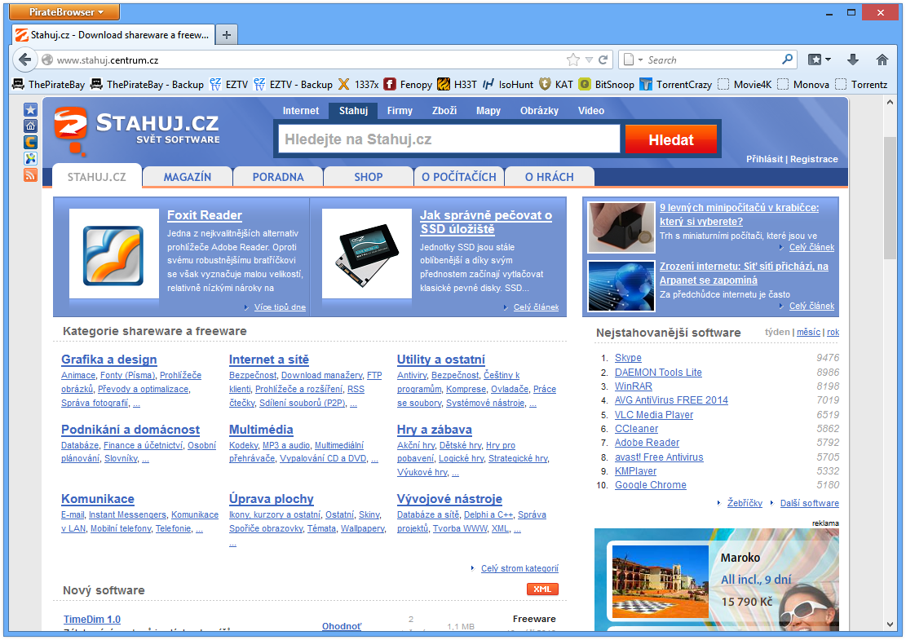This screenshot has width=906, height=640.
Task: Click the Hledat search button
Action: (671, 139)
